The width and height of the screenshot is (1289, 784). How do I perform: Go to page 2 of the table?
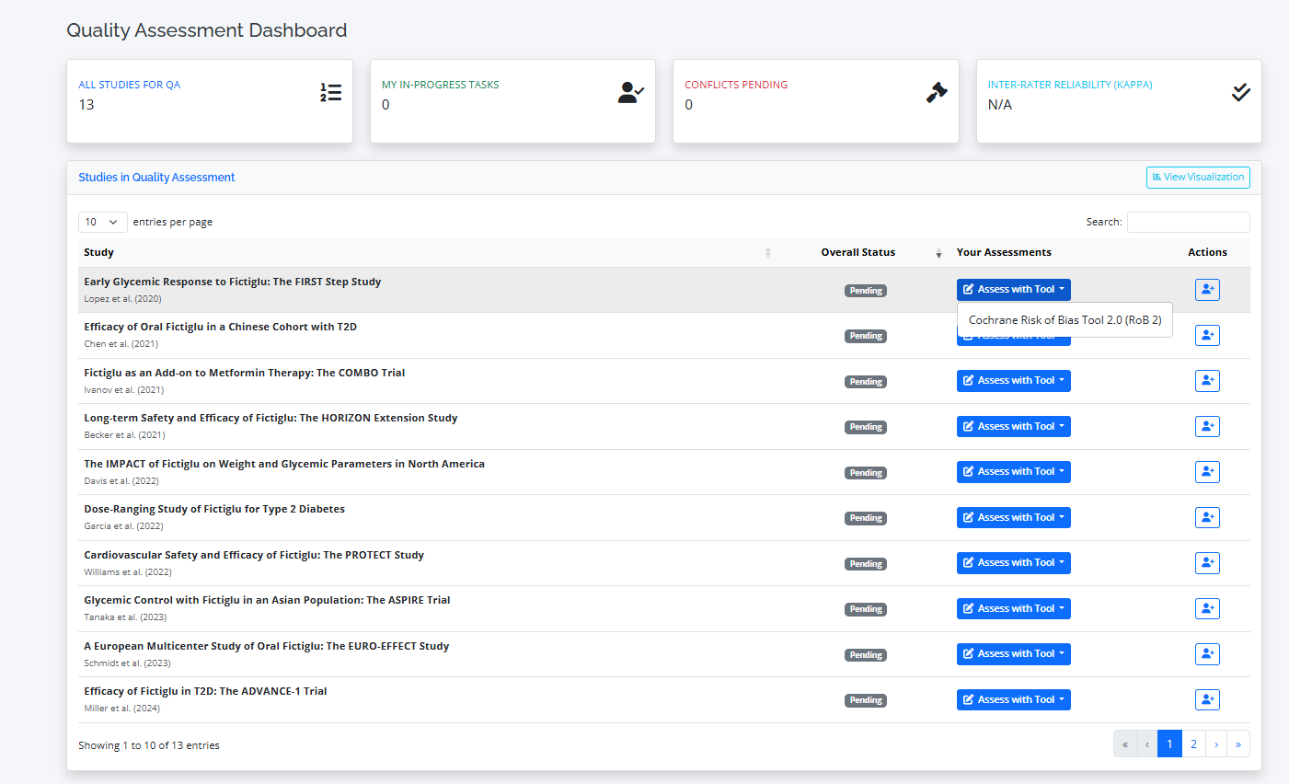[x=1193, y=744]
